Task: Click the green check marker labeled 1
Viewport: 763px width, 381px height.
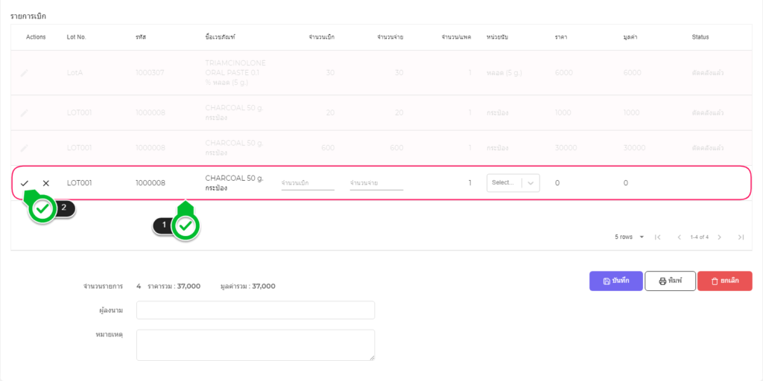Action: coord(186,226)
